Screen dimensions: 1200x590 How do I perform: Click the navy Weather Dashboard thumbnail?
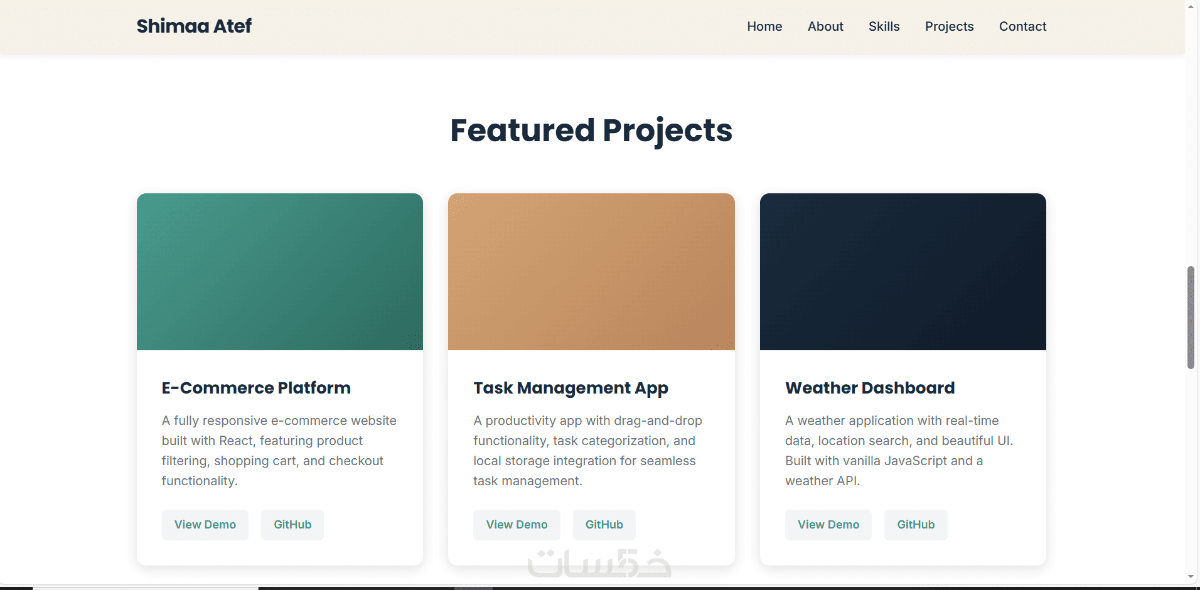[903, 272]
